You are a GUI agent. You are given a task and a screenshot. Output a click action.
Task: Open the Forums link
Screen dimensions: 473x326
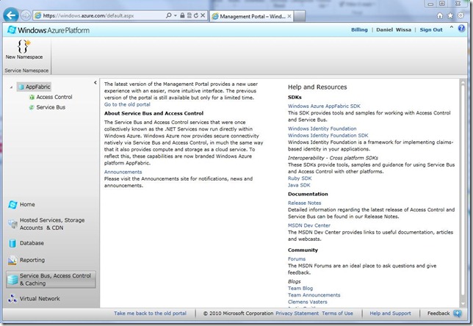pyautogui.click(x=297, y=258)
